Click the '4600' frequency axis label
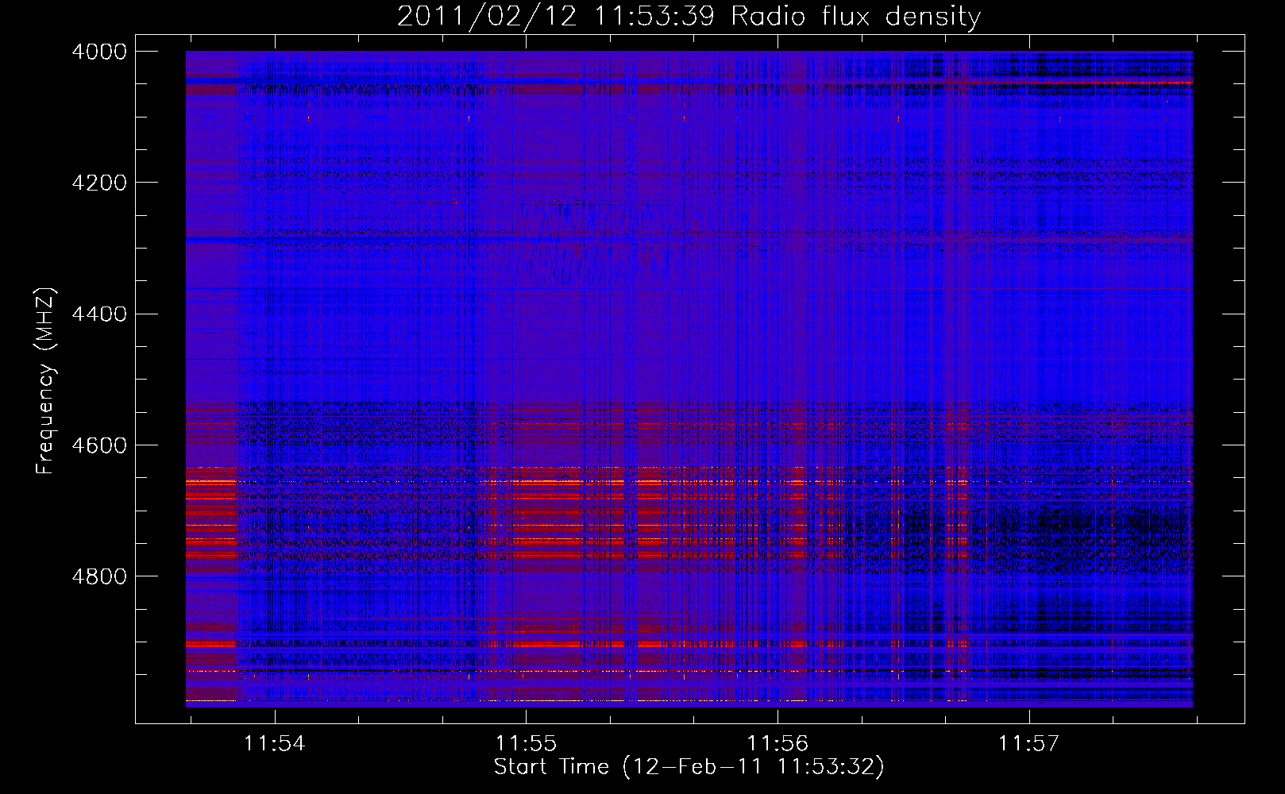 (x=98, y=445)
